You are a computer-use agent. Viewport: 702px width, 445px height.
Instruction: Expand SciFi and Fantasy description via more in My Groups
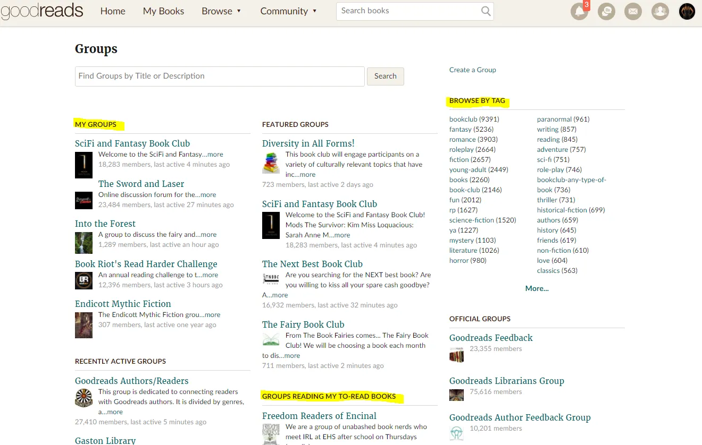pos(215,155)
